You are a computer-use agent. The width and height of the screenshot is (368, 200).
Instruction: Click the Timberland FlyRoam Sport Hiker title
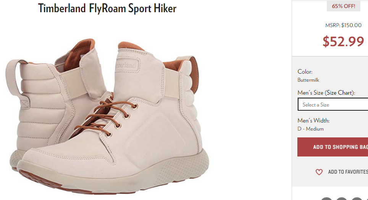tap(107, 8)
